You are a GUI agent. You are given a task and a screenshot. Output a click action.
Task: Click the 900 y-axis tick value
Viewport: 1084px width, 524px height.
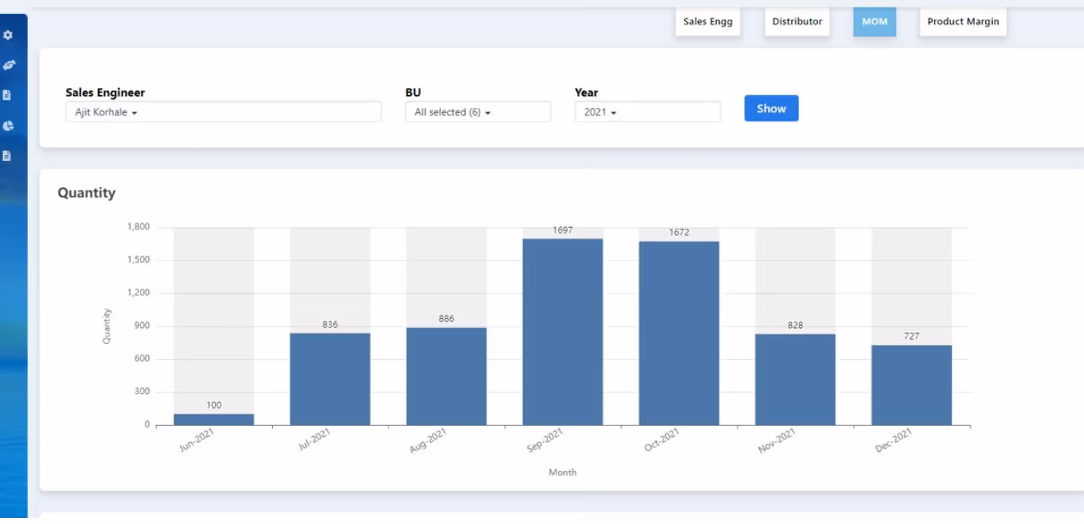pyautogui.click(x=142, y=326)
